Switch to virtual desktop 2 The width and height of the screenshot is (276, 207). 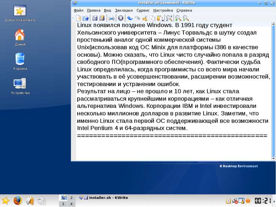(x=71, y=198)
